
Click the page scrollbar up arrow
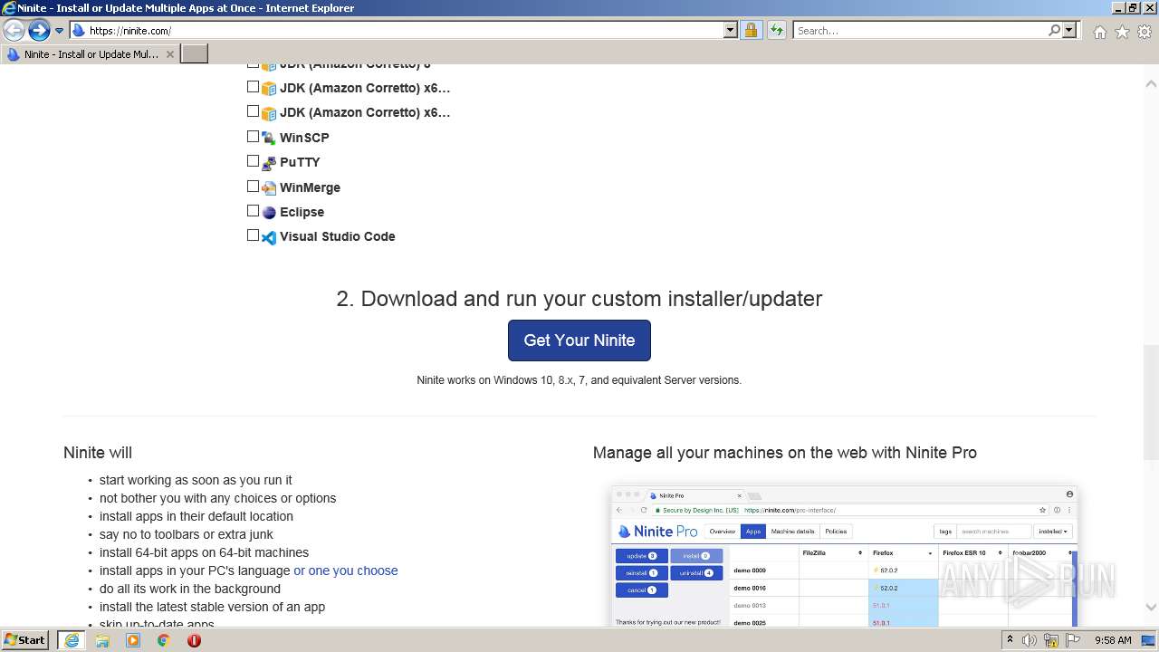point(1151,83)
